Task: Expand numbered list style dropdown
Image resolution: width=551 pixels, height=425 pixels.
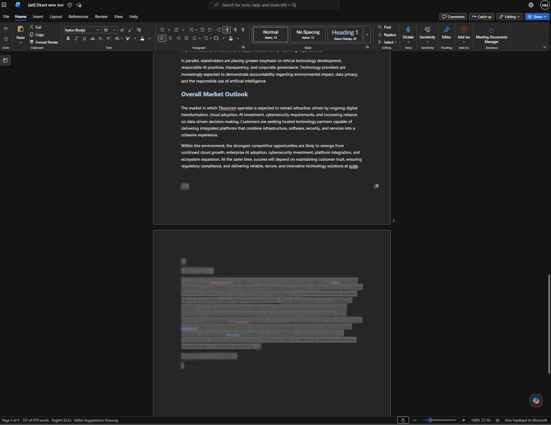Action: pyautogui.click(x=183, y=30)
